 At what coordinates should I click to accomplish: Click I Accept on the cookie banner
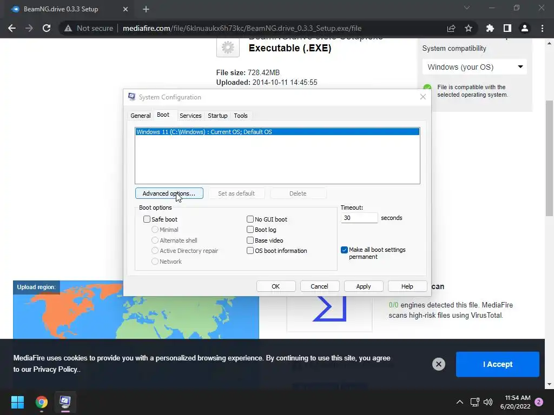coord(498,364)
